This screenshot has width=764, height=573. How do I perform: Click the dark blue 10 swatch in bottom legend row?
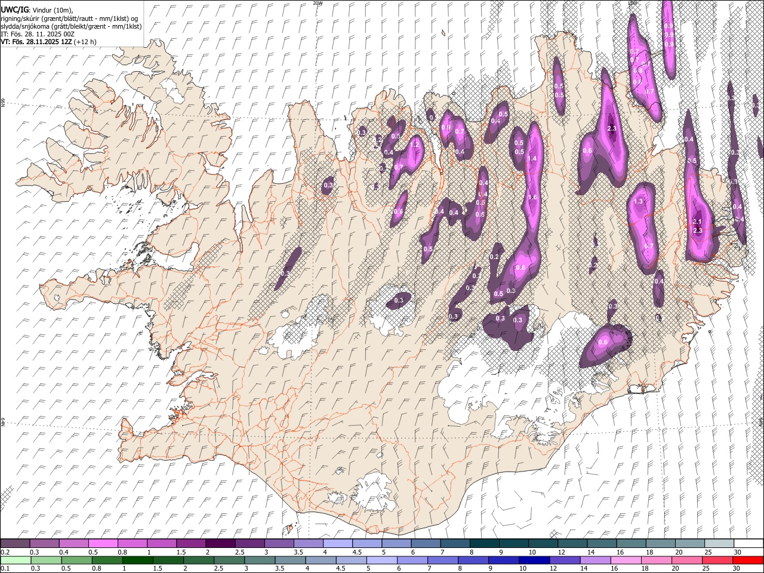coord(534,560)
